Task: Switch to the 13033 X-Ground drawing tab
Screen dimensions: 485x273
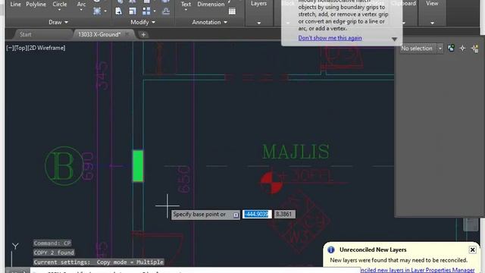Action: (x=99, y=34)
